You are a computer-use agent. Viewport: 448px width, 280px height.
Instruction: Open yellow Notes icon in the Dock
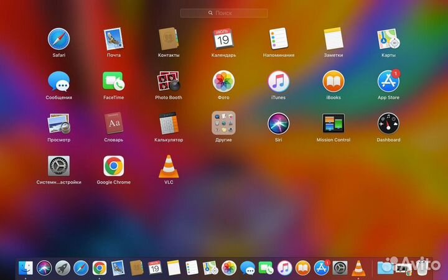tap(174, 268)
